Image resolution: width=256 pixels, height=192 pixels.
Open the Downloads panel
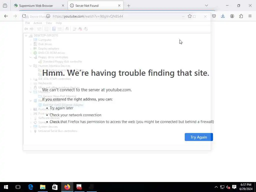223,16
